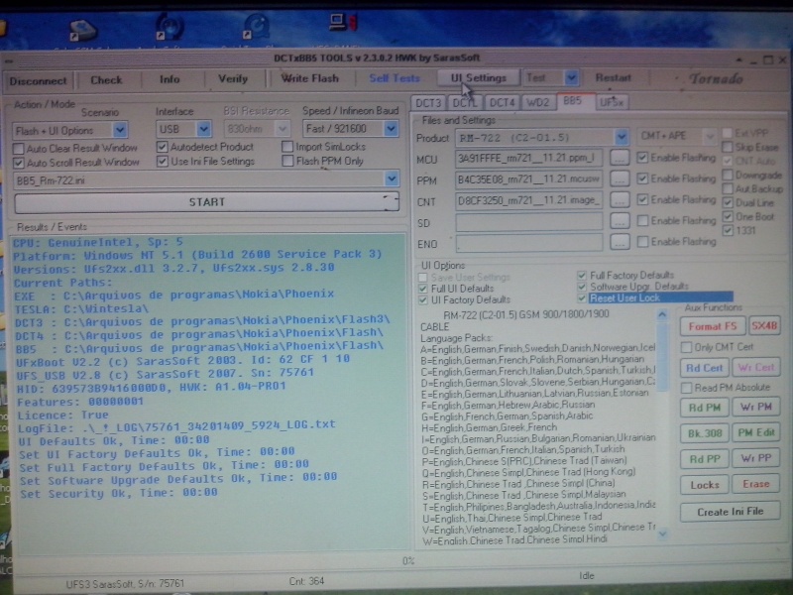The height and width of the screenshot is (595, 793).
Task: Browse for PPM file with ellipsis button
Action: (x=620, y=178)
